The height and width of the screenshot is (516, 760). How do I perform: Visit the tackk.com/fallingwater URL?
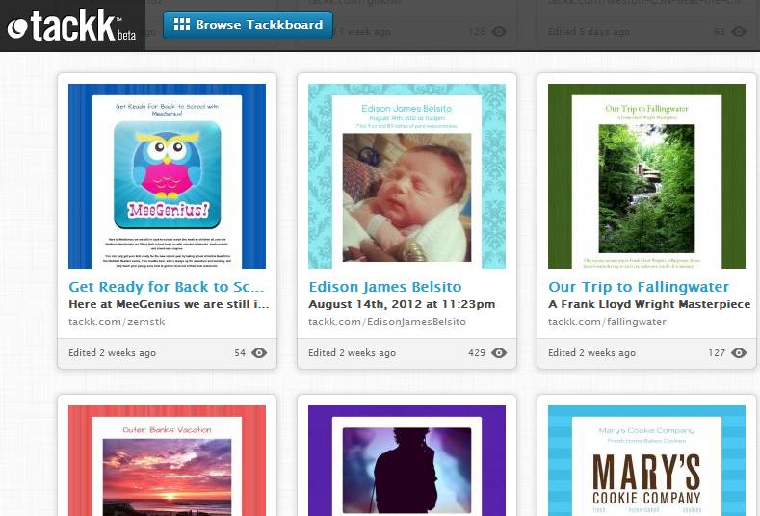click(607, 322)
